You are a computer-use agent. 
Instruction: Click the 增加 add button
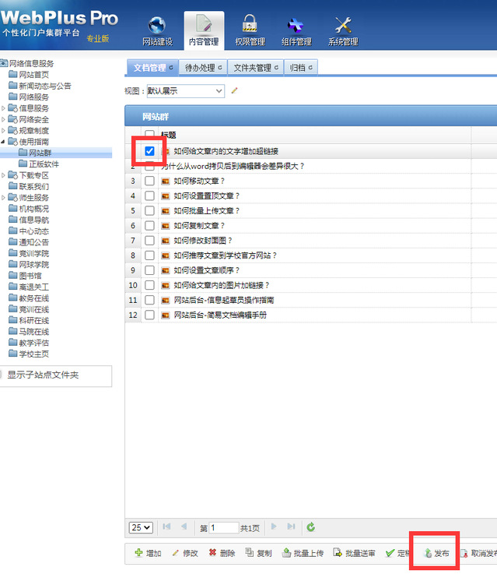coord(148,553)
